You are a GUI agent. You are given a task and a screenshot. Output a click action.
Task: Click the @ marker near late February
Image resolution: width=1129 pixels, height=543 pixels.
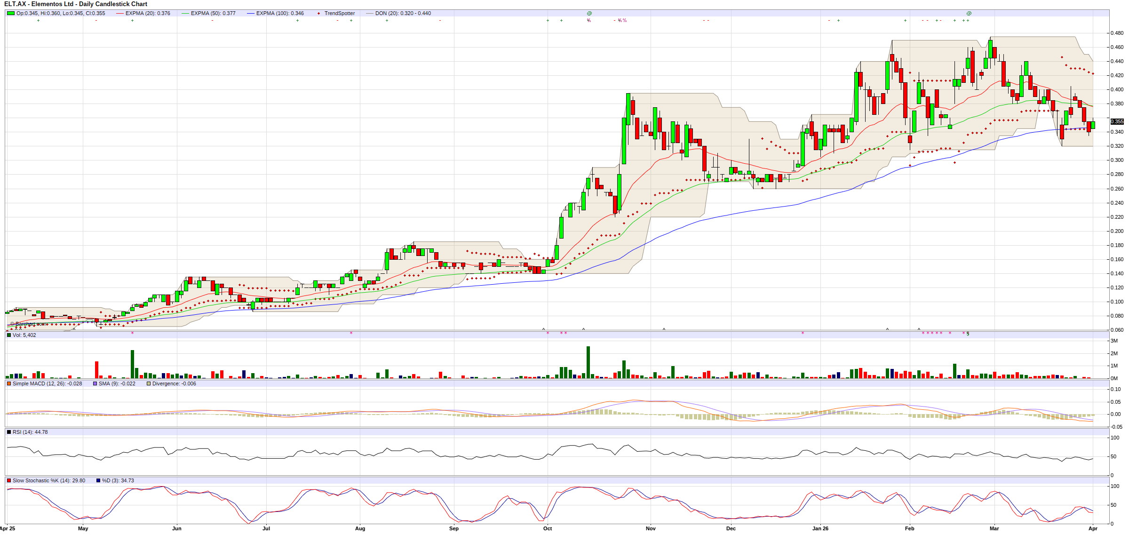coord(969,13)
